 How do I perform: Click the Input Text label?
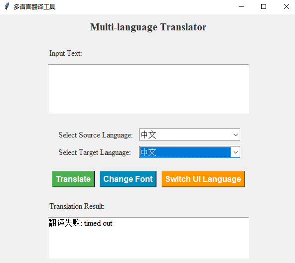pyautogui.click(x=65, y=53)
